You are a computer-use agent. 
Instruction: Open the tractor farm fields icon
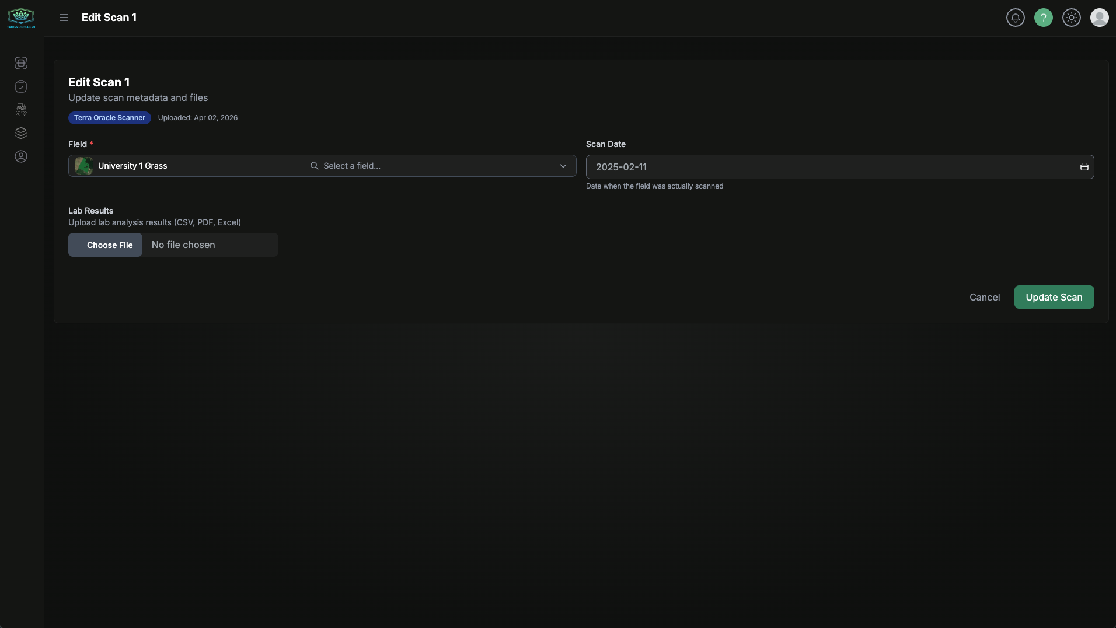coord(21,110)
